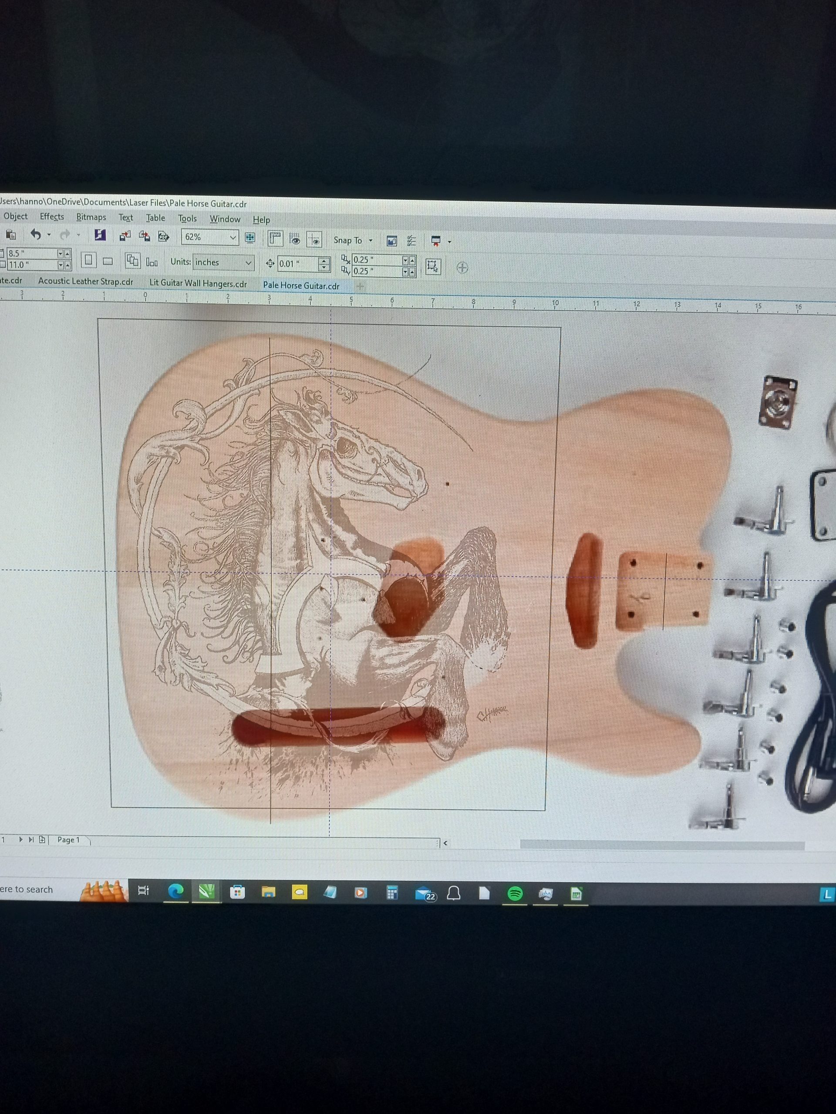The height and width of the screenshot is (1114, 836).
Task: Click the Full-screen preview icon
Action: point(250,238)
